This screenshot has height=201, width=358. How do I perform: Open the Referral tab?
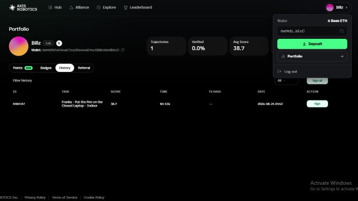(x=84, y=68)
